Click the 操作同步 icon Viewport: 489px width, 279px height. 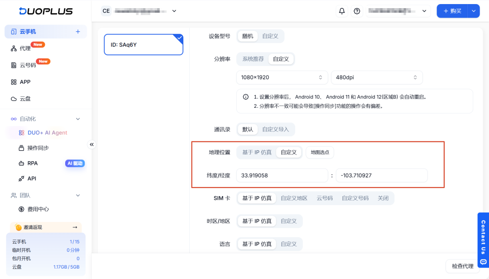[21, 148]
